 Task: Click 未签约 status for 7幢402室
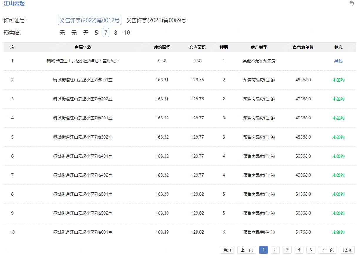[338, 175]
